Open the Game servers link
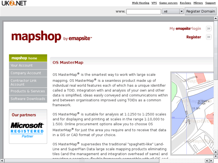Image resolution: width=218 pixels, height=163 pixels. (x=168, y=3)
